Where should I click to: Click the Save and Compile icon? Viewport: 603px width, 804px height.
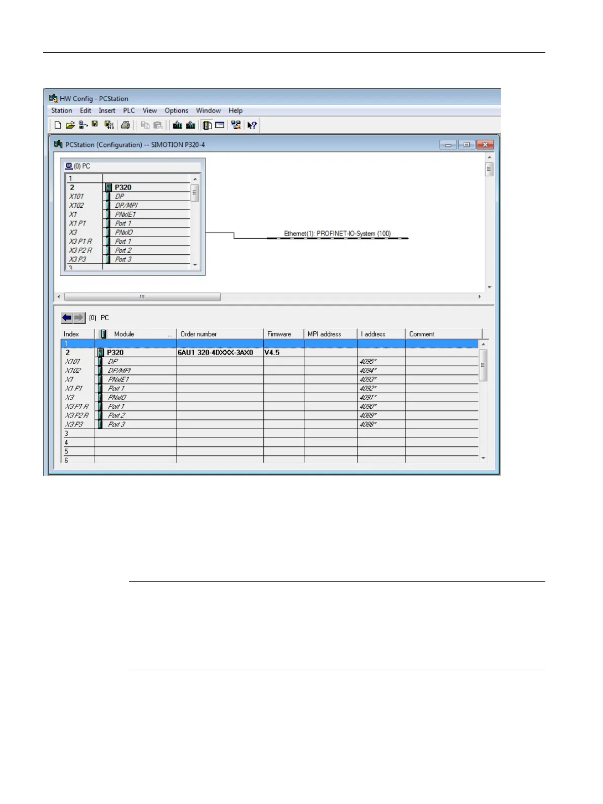109,125
